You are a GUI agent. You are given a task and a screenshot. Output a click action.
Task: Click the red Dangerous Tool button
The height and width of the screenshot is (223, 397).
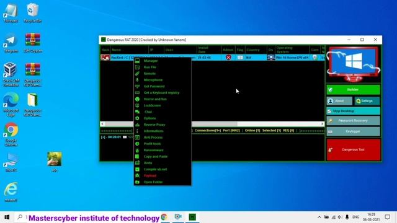tap(354, 150)
